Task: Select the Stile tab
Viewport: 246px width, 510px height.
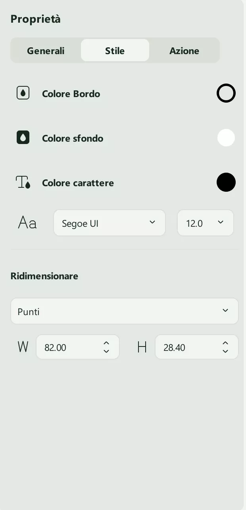Action: [x=115, y=51]
